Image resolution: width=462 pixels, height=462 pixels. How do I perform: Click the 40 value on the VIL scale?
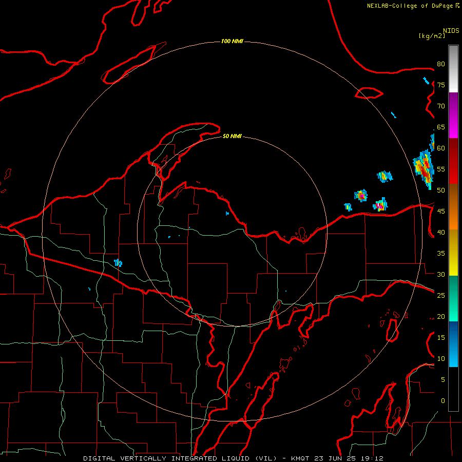tap(441, 232)
